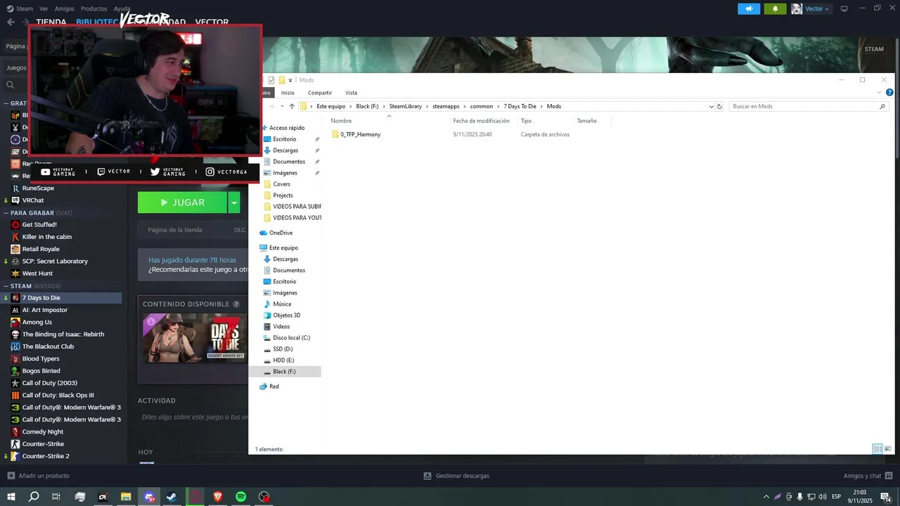Screen dimensions: 900x506
Task: Click the Explorer up-one-level arrow
Action: click(292, 106)
